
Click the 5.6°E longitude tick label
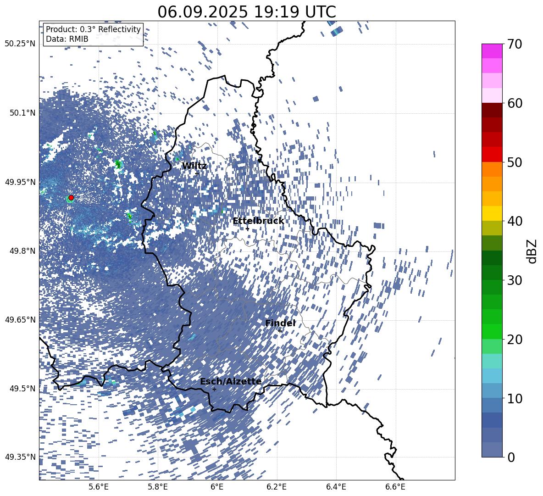tap(99, 487)
